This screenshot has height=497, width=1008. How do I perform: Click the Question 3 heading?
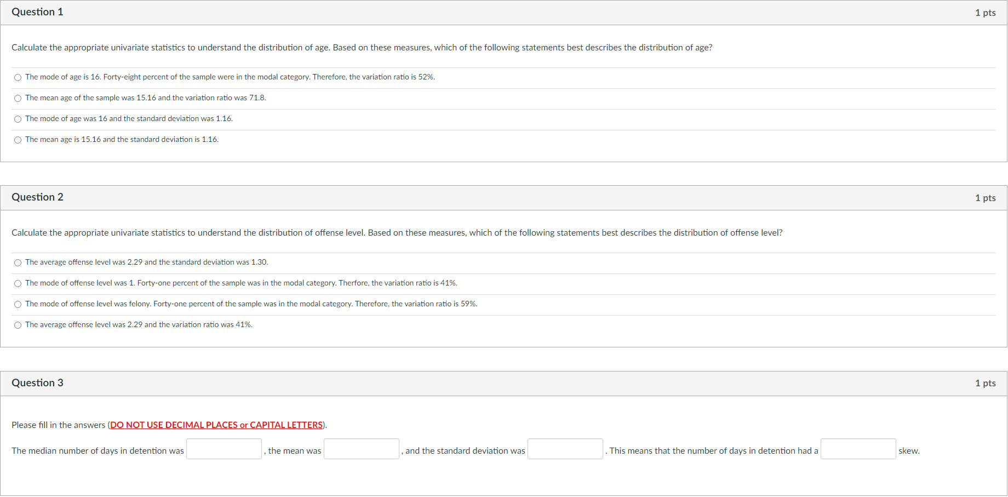37,382
